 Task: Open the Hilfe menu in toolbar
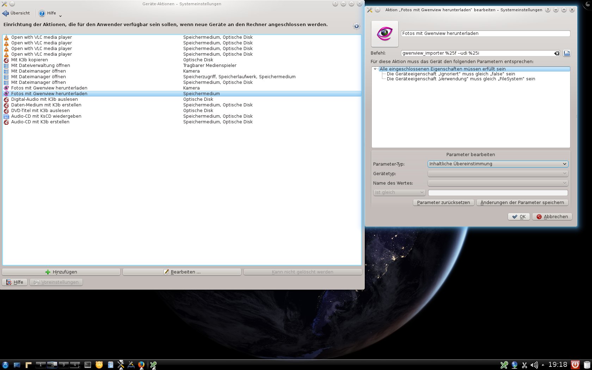(50, 13)
